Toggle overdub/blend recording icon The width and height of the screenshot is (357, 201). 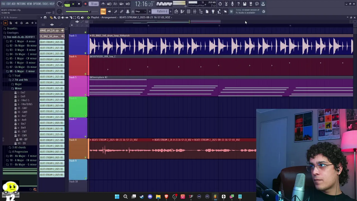(x=122, y=4)
